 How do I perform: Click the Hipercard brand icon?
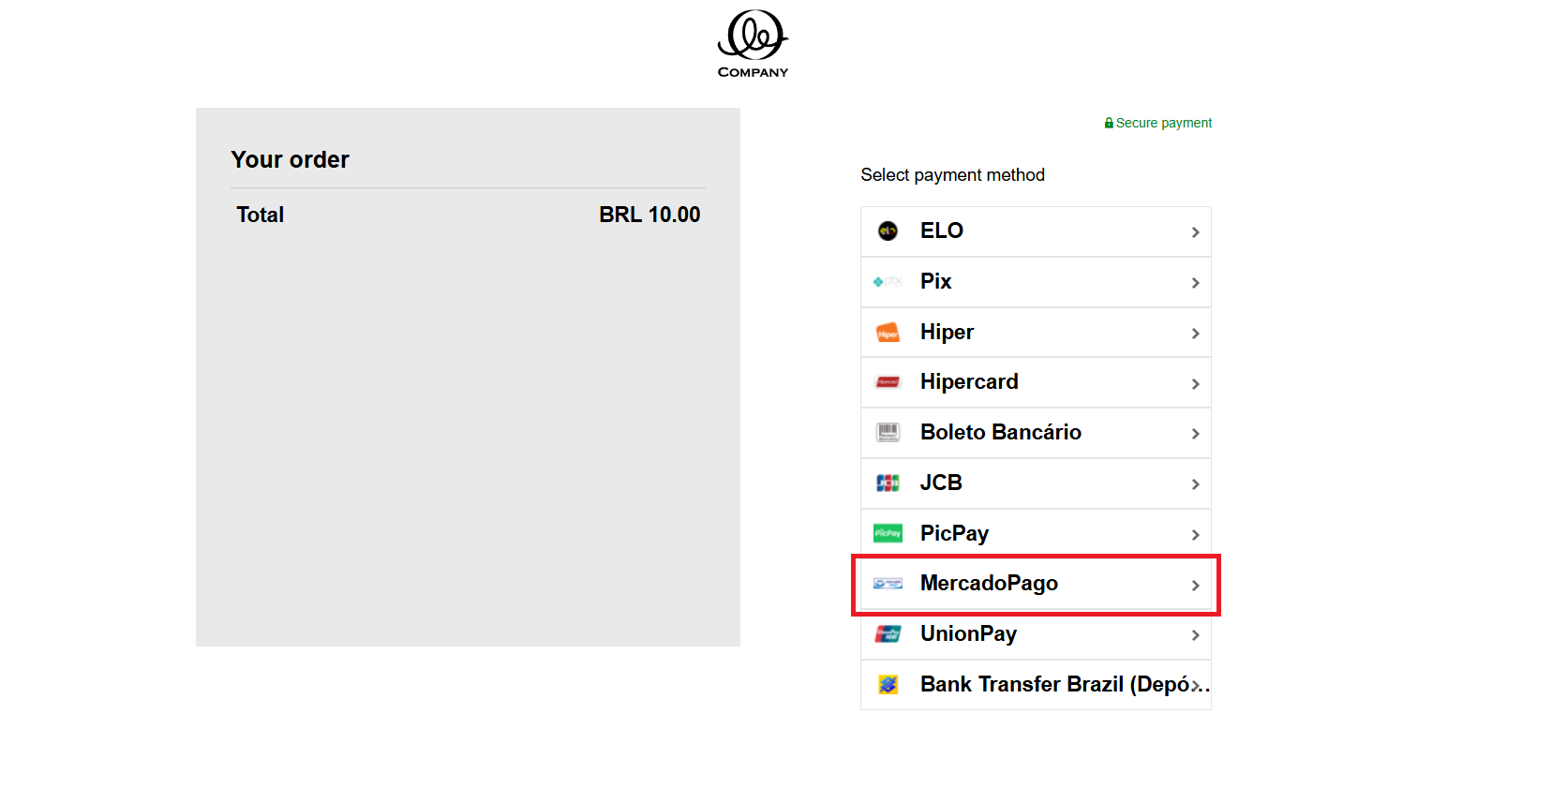click(888, 382)
